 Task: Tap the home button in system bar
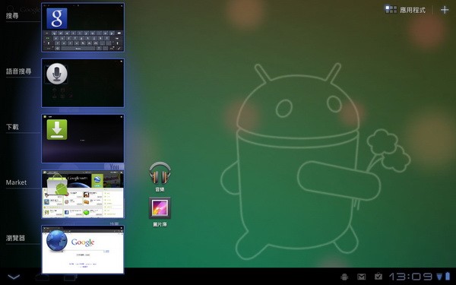[x=42, y=277]
